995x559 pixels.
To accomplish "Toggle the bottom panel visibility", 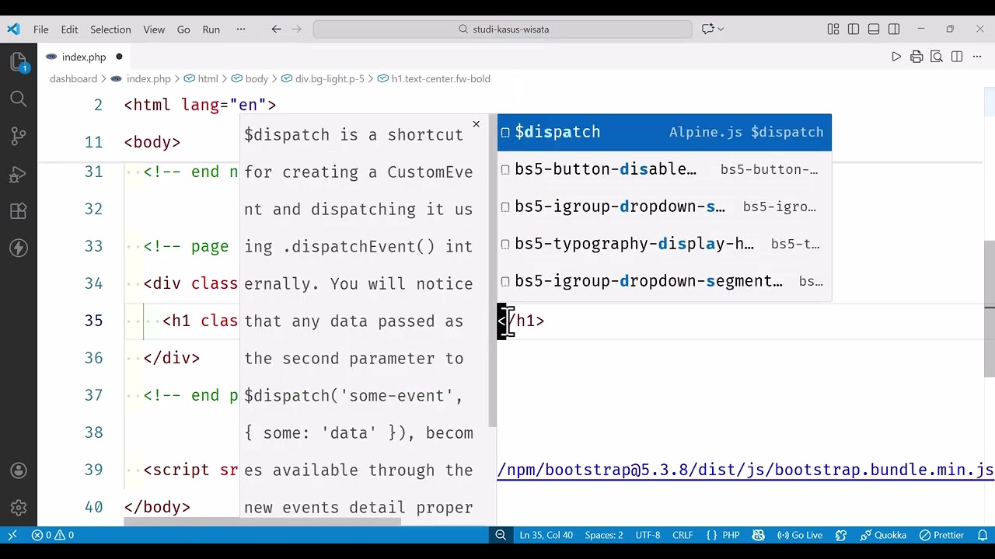I will pyautogui.click(x=874, y=29).
